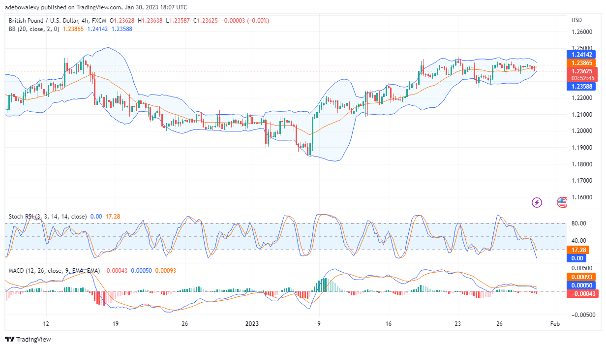Screen dimensions: 606x348
Task: Click the 1.20000 price axis tick
Action: (x=581, y=131)
